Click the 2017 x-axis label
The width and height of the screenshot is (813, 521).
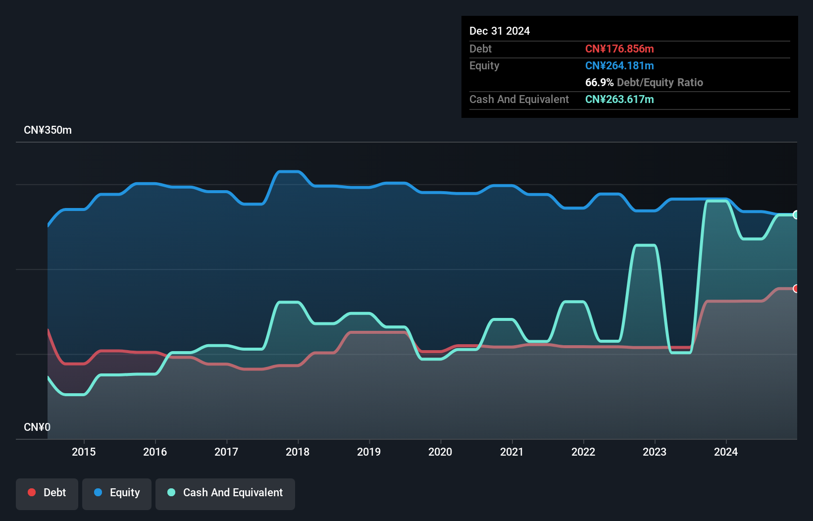click(226, 452)
